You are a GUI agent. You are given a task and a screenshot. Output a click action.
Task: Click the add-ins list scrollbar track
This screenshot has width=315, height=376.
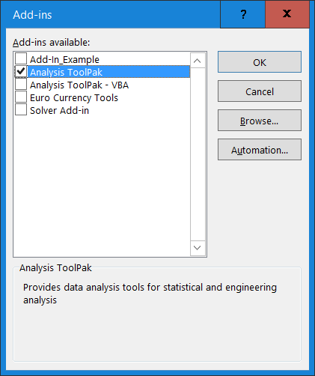[x=198, y=154]
